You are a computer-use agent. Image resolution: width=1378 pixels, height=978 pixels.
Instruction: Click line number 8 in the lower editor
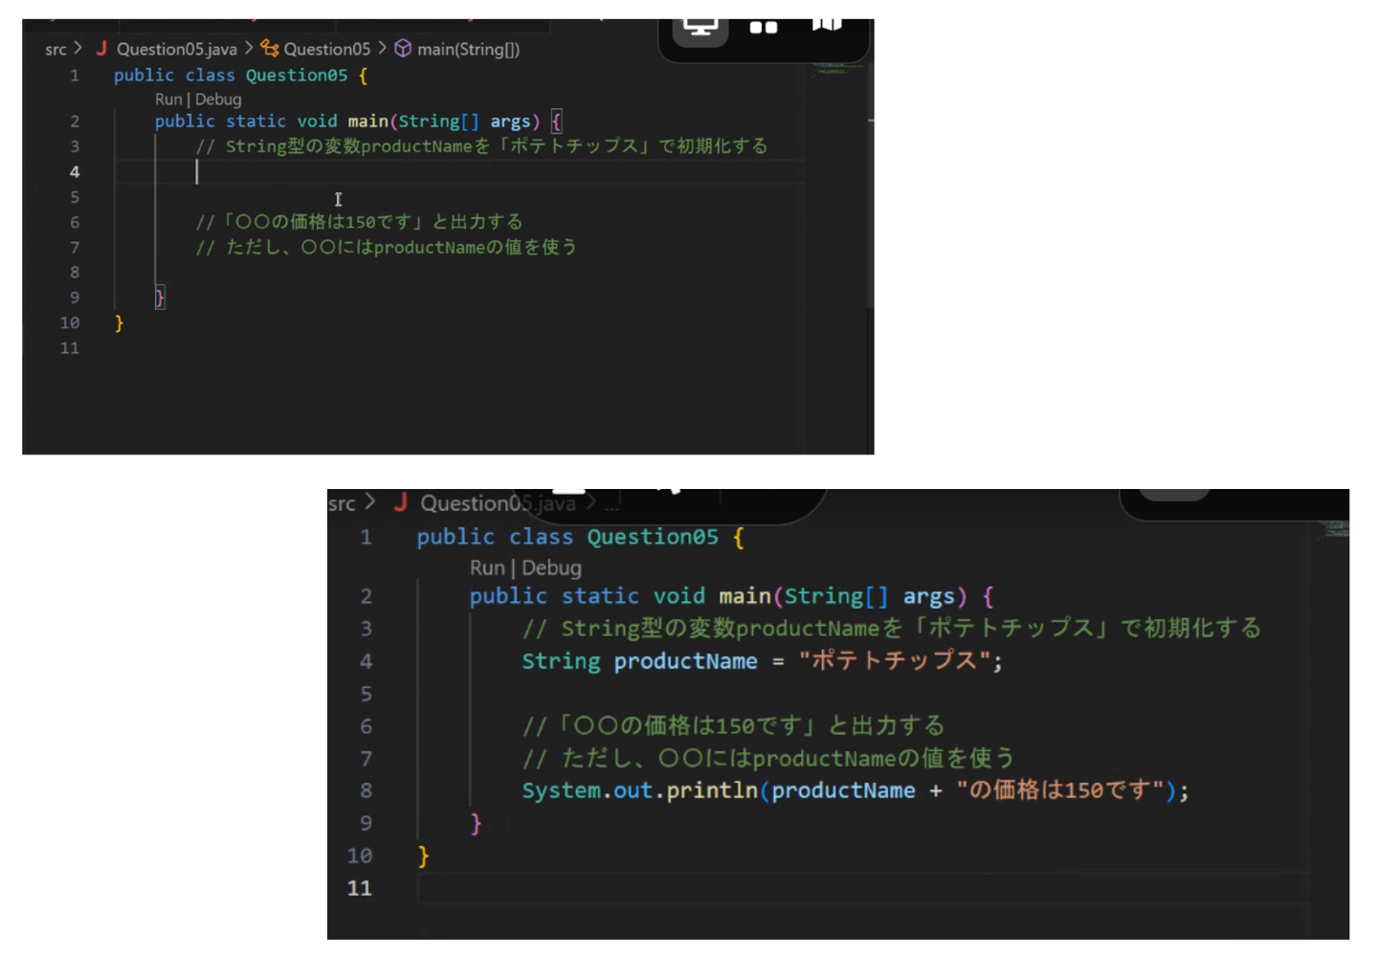(366, 790)
